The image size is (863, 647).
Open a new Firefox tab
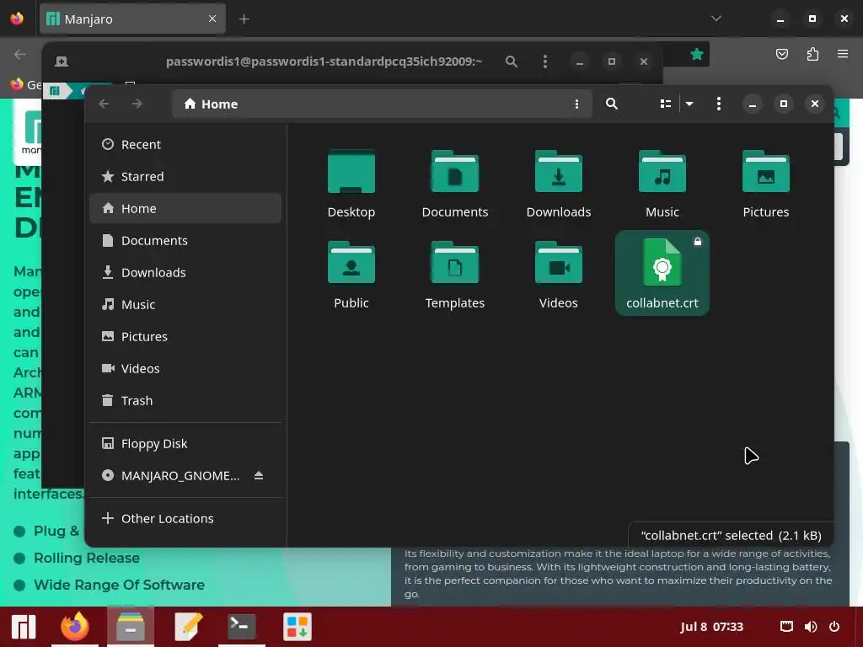244,19
